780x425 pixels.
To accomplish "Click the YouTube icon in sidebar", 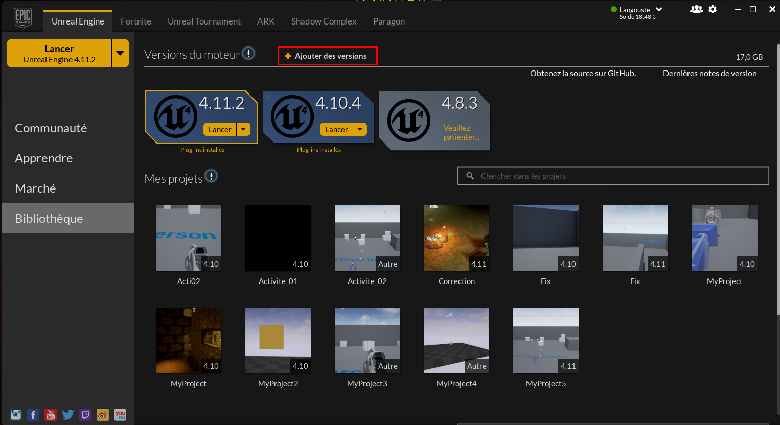I will [51, 415].
